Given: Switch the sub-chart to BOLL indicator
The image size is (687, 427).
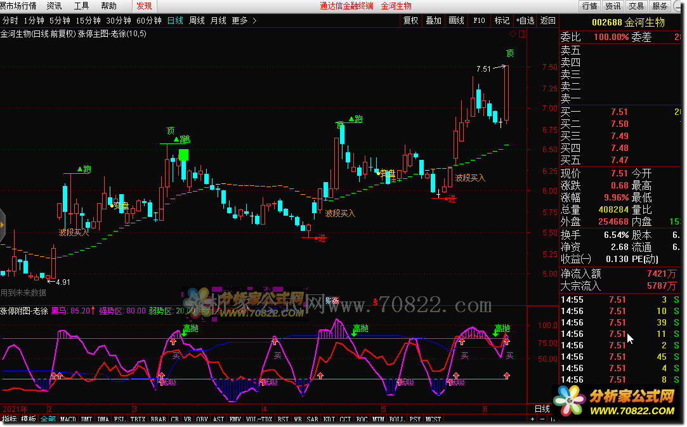Looking at the screenshot, I should click(x=396, y=419).
